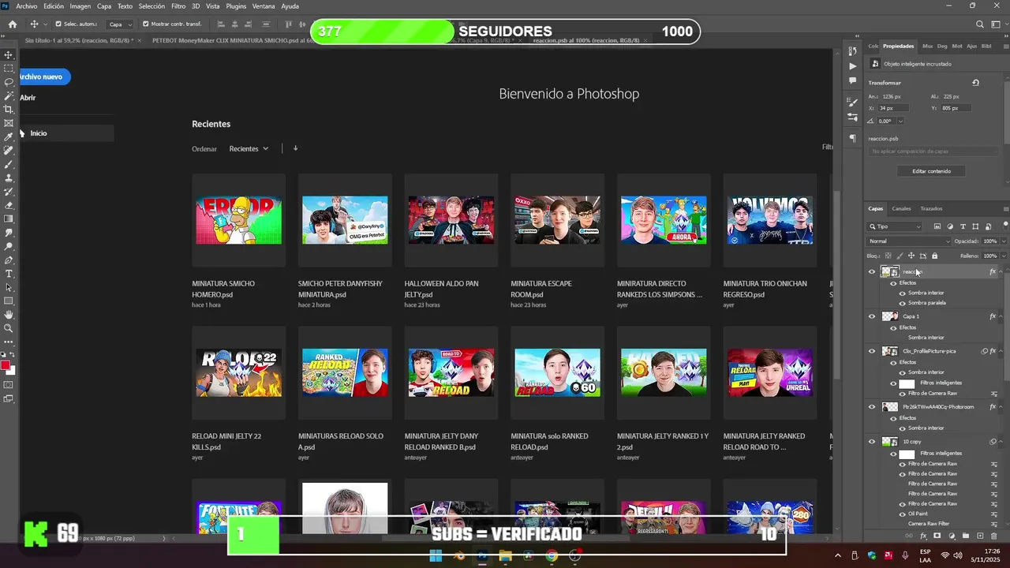
Task: Click the foreground color swatch
Action: click(x=6, y=365)
